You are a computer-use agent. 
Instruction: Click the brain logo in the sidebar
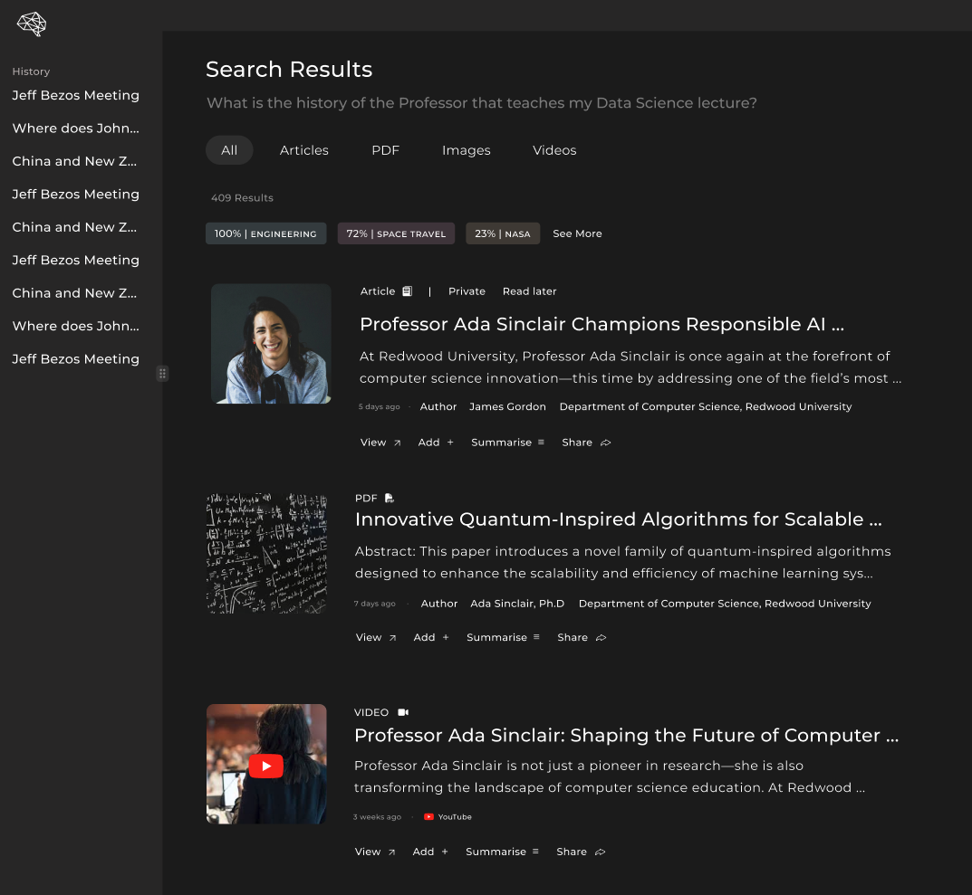coord(31,24)
